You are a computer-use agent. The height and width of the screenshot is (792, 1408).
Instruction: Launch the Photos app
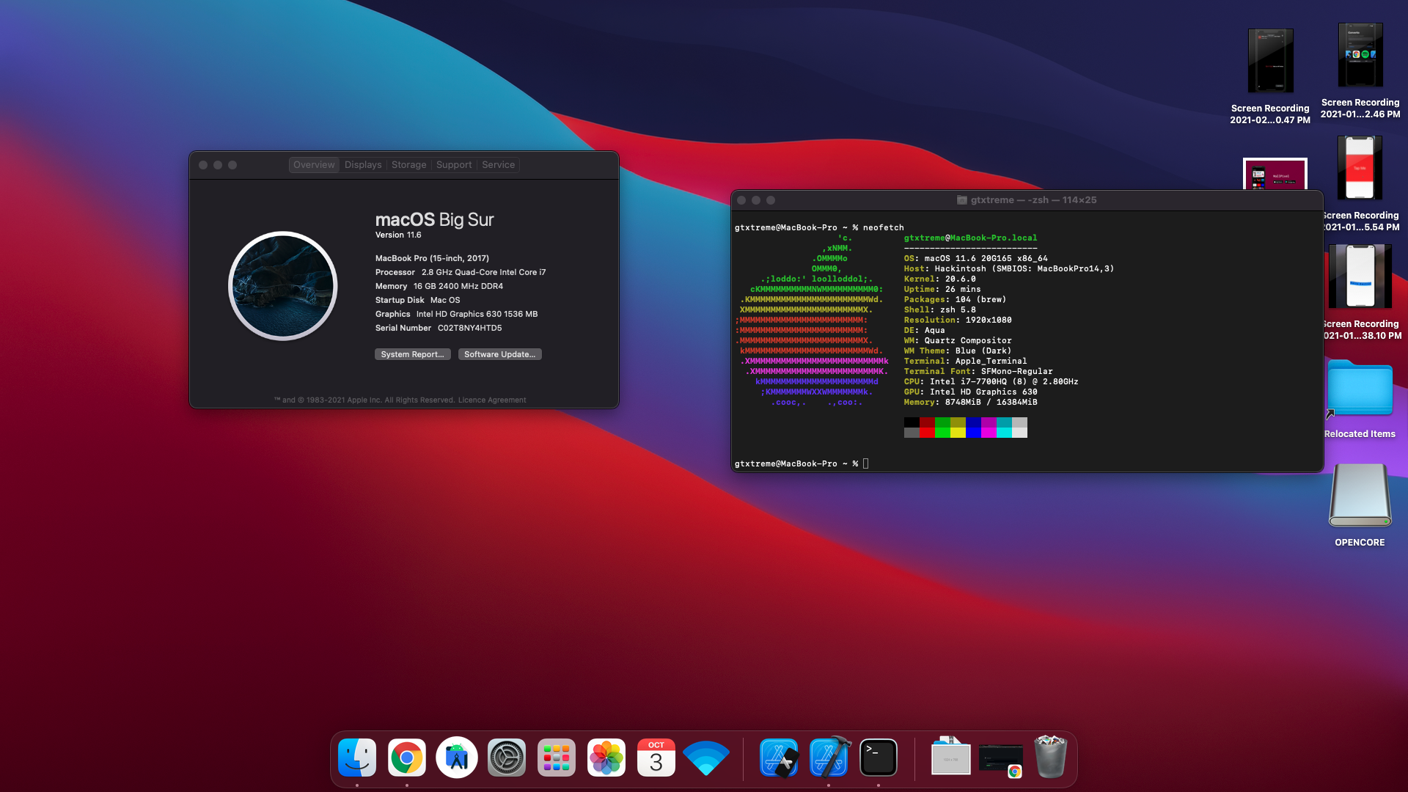tap(606, 758)
